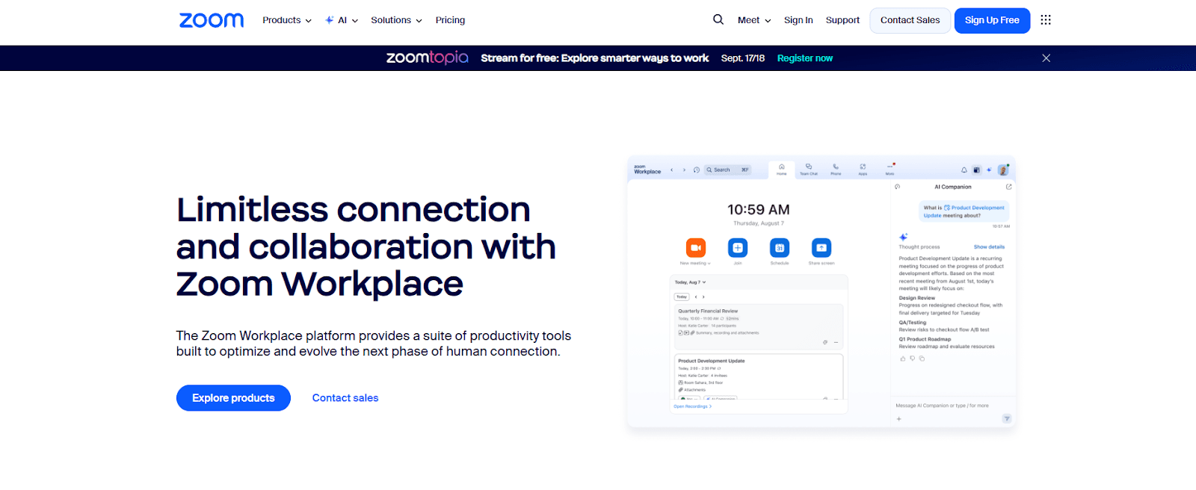The image size is (1196, 490).
Task: Click the Today button in the calendar
Action: (682, 297)
